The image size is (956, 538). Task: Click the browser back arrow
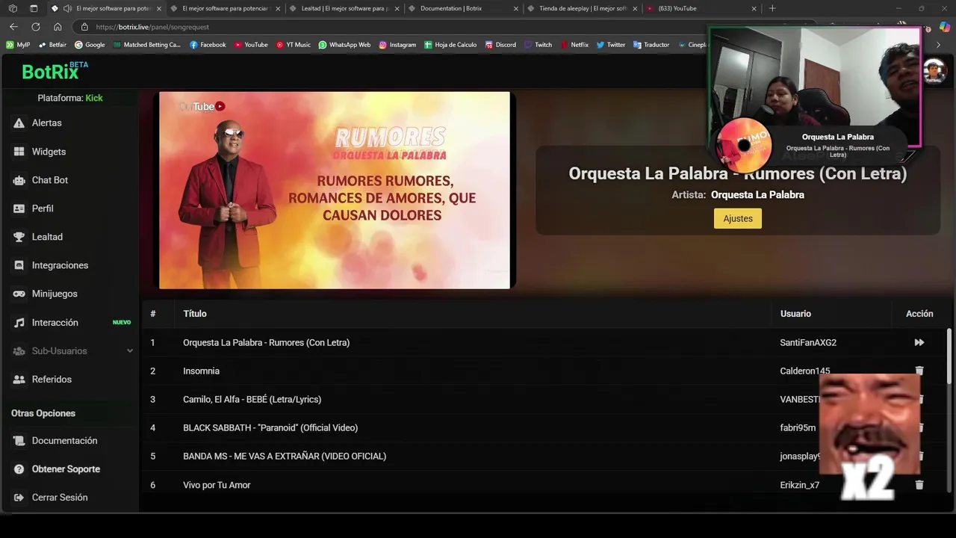13,27
